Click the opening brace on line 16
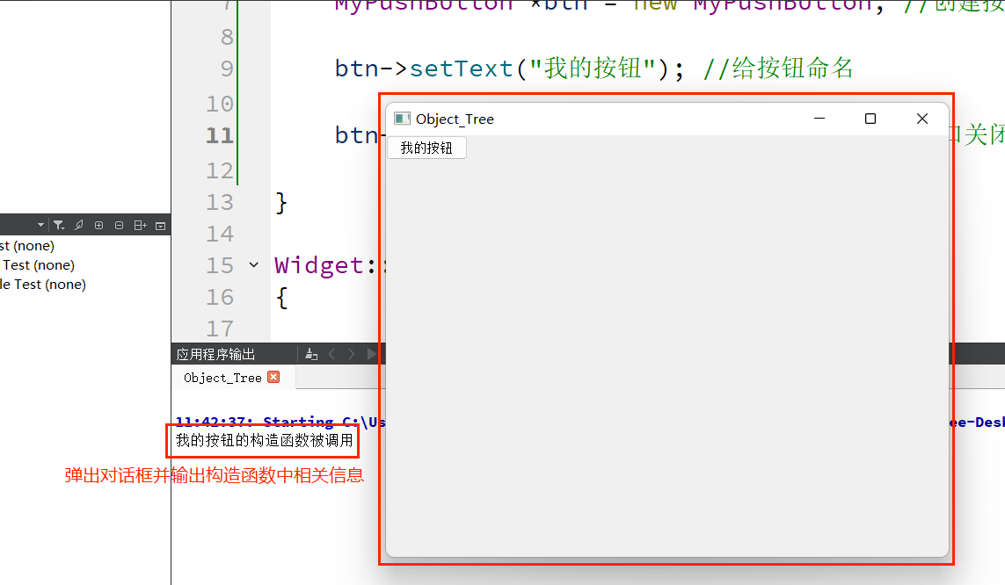The height and width of the screenshot is (585, 1005). [x=281, y=299]
